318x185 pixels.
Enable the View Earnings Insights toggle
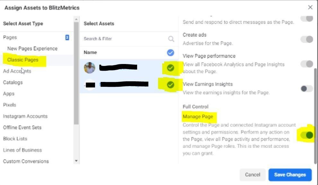pyautogui.click(x=307, y=89)
